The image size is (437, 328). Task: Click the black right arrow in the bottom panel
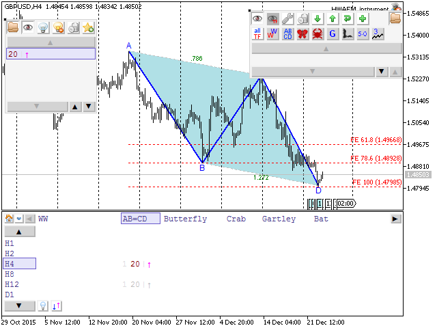click(x=395, y=219)
